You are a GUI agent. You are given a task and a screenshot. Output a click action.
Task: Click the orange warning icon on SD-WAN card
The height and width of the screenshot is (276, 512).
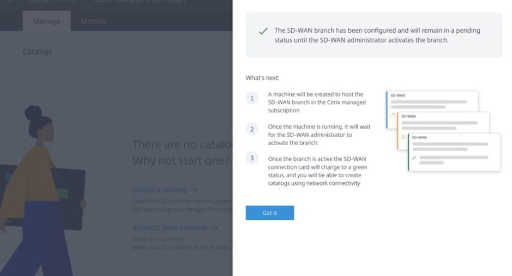(x=403, y=137)
